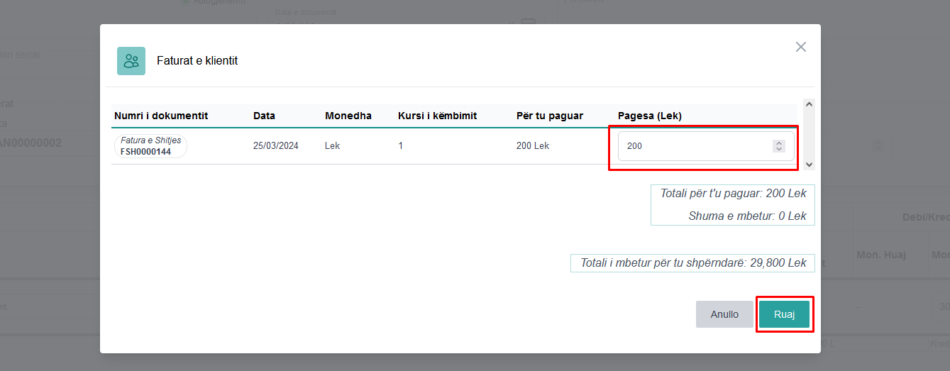This screenshot has width=950, height=371.
Task: Click the Kursi i këmbimit column header
Action: click(437, 116)
